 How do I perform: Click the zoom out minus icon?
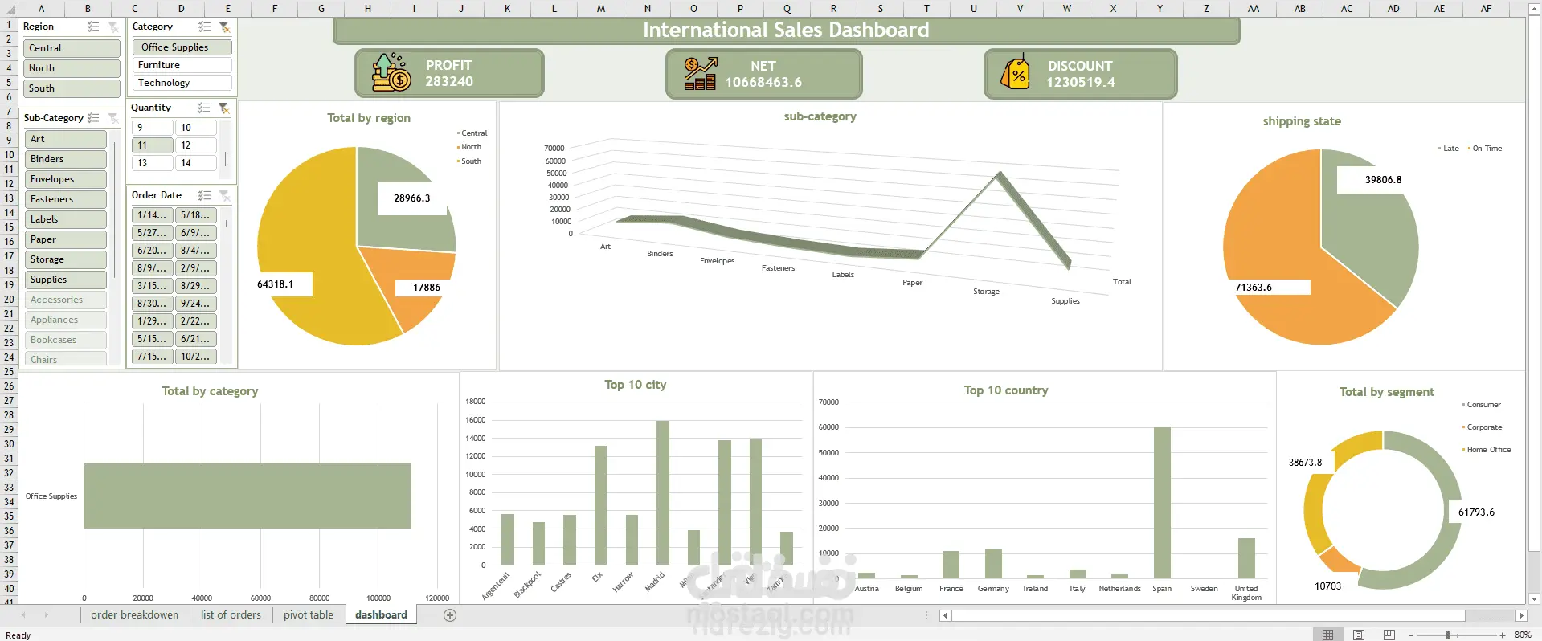click(x=1411, y=635)
